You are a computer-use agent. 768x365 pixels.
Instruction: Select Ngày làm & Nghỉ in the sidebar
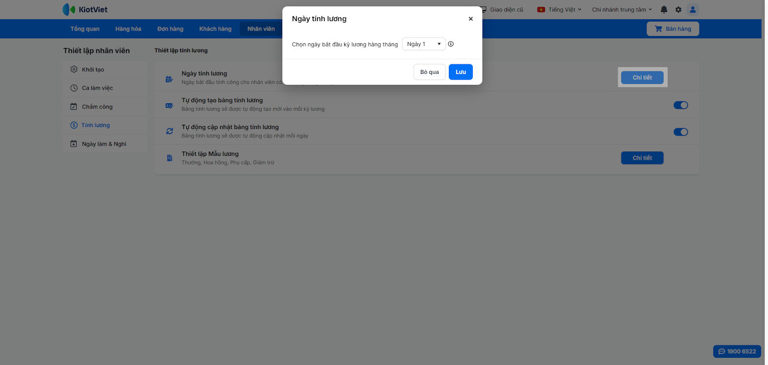point(105,144)
